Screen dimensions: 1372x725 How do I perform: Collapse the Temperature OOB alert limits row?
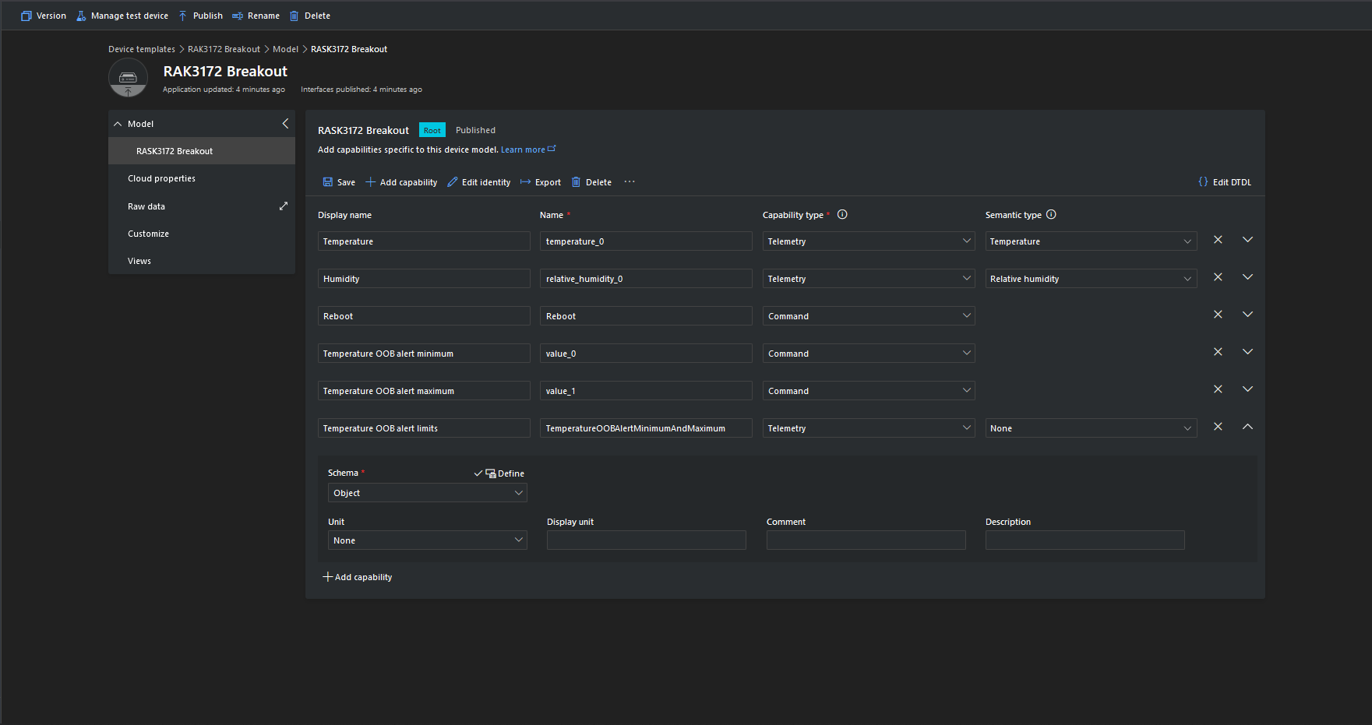(x=1247, y=427)
